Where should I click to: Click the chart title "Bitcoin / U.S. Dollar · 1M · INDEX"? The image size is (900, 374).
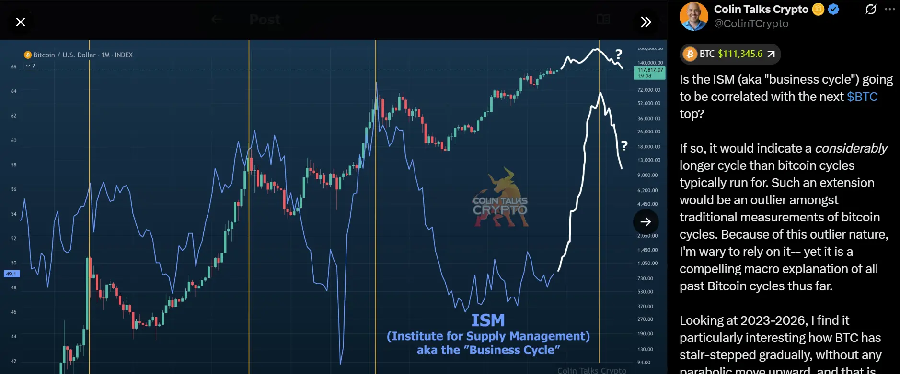coord(83,55)
